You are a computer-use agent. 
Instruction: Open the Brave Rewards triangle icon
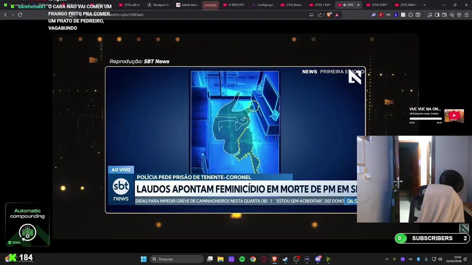point(337,15)
